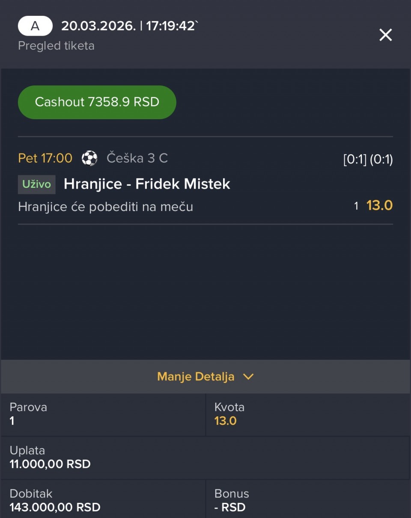Click the live score [0:1] (0:1)
This screenshot has height=518, width=411.
[368, 160]
